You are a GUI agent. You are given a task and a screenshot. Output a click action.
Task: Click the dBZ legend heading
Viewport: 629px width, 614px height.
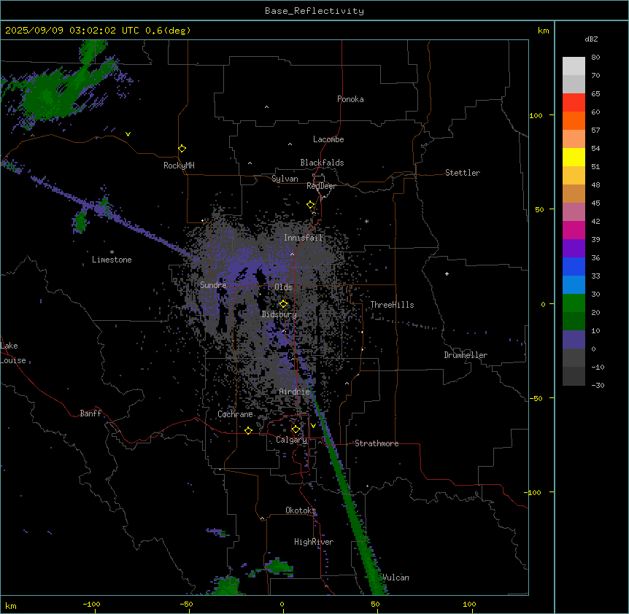tap(591, 39)
